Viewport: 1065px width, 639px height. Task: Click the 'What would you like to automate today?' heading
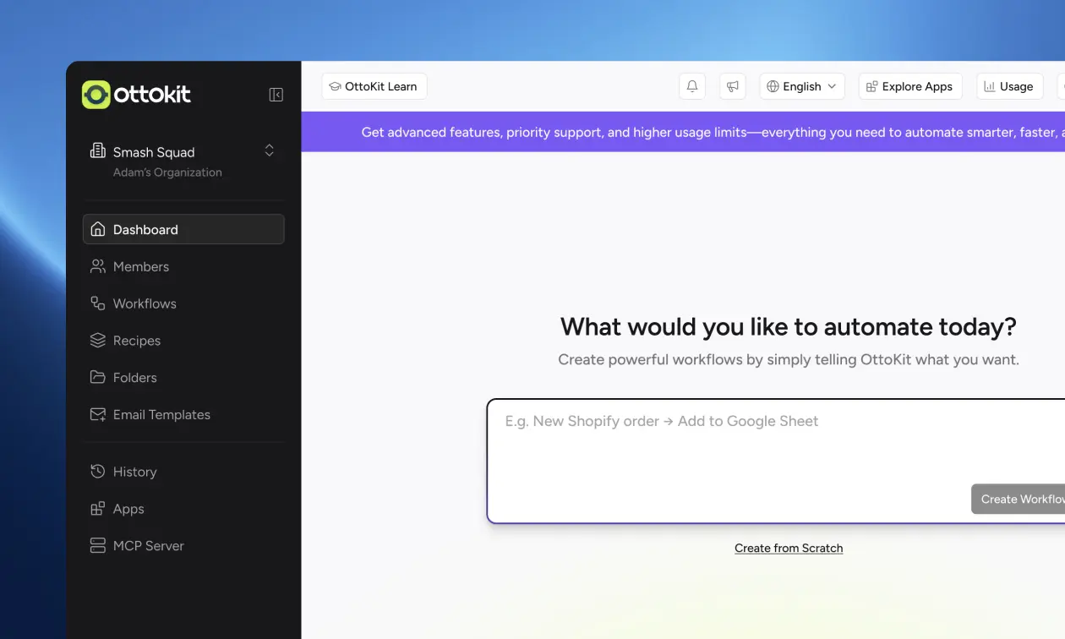point(789,327)
